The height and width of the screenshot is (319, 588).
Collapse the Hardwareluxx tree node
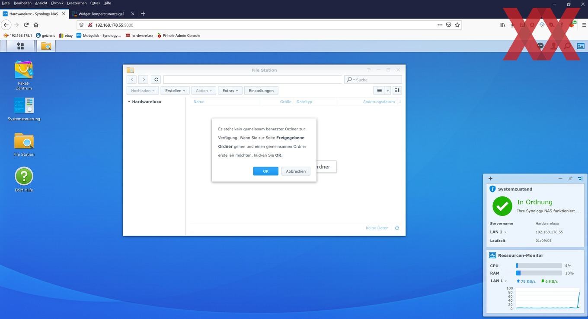point(129,102)
